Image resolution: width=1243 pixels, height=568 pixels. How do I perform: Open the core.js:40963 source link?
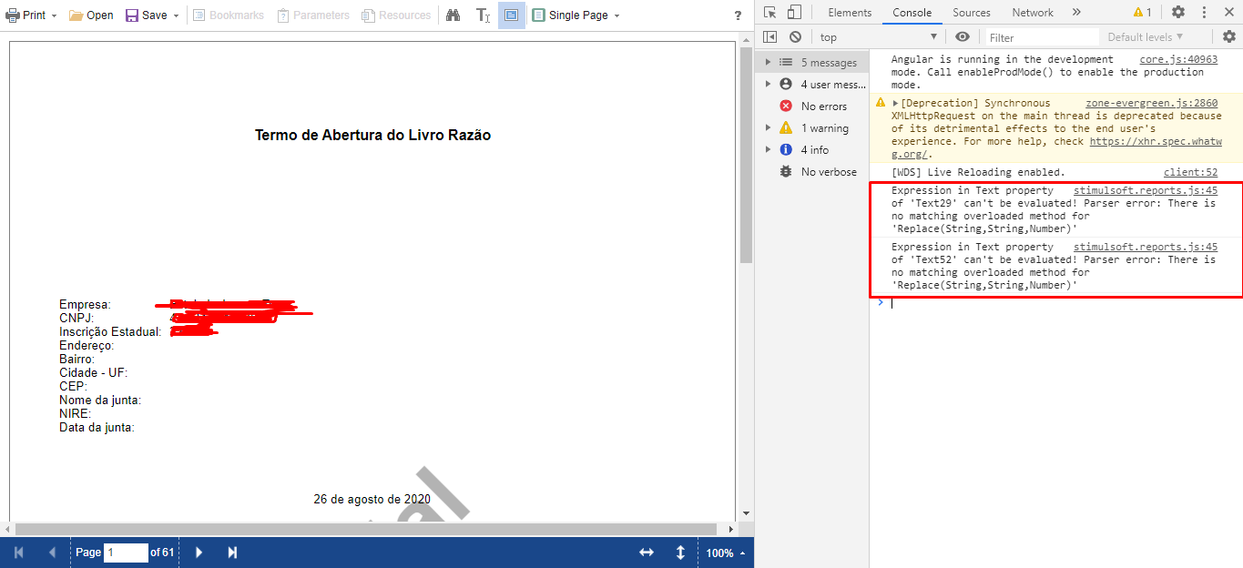tap(1178, 59)
